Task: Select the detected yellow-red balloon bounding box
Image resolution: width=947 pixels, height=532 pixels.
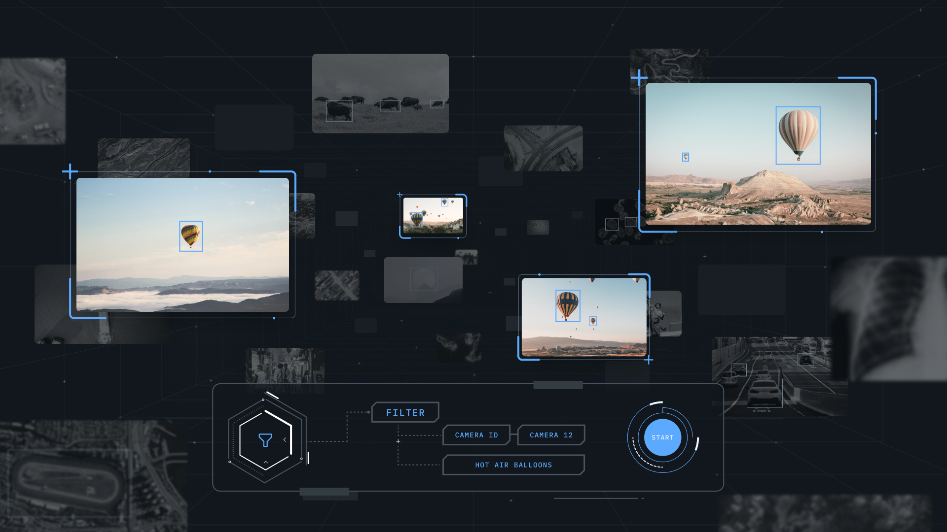Action: coord(191,236)
